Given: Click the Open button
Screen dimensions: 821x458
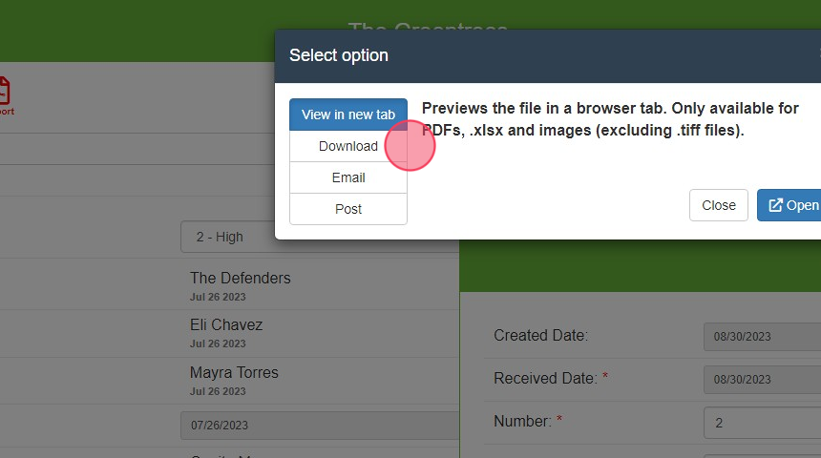Looking at the screenshot, I should point(790,205).
